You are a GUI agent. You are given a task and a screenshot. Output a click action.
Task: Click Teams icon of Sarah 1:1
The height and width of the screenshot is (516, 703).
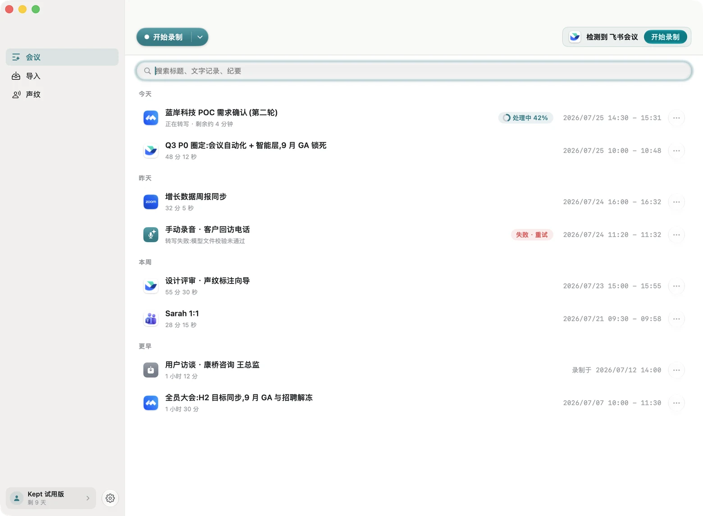[151, 319]
